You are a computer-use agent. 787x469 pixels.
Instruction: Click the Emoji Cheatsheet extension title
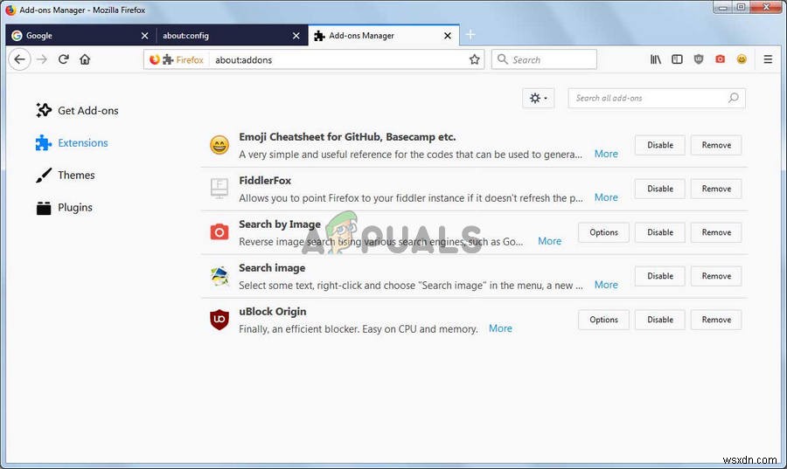coord(347,137)
